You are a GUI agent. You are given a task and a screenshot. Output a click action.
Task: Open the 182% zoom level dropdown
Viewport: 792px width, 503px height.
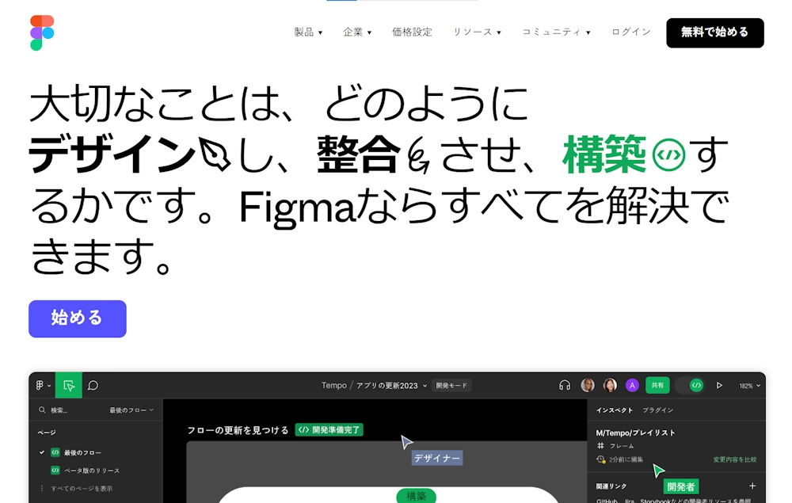click(749, 386)
